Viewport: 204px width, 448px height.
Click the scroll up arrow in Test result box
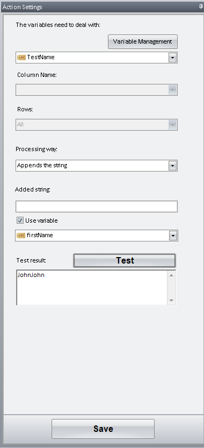pos(171,275)
